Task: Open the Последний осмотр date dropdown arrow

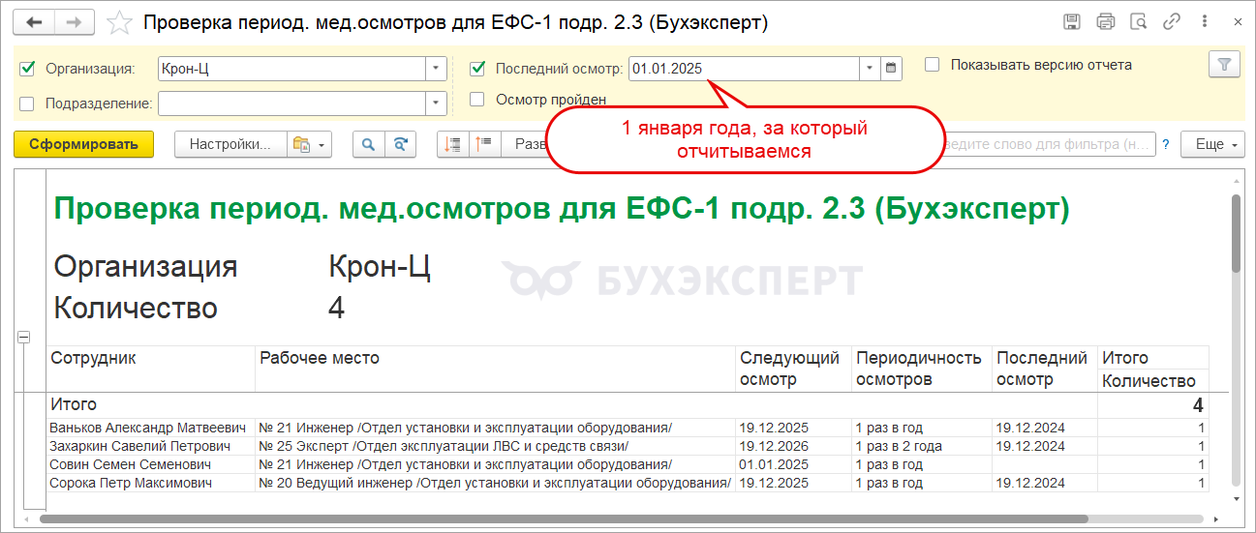Action: [x=869, y=69]
